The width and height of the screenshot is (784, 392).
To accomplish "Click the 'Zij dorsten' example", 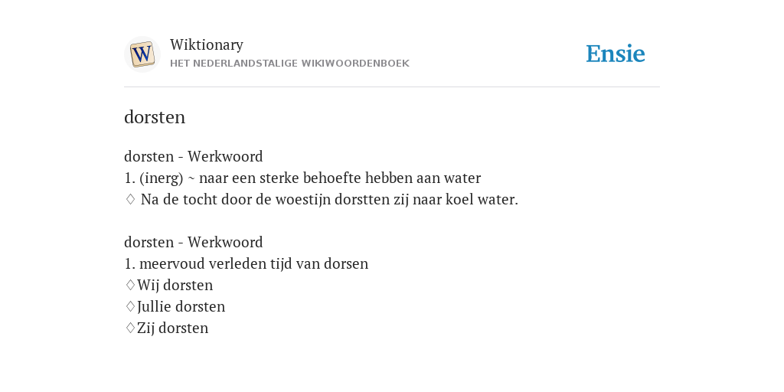I will tap(172, 328).
